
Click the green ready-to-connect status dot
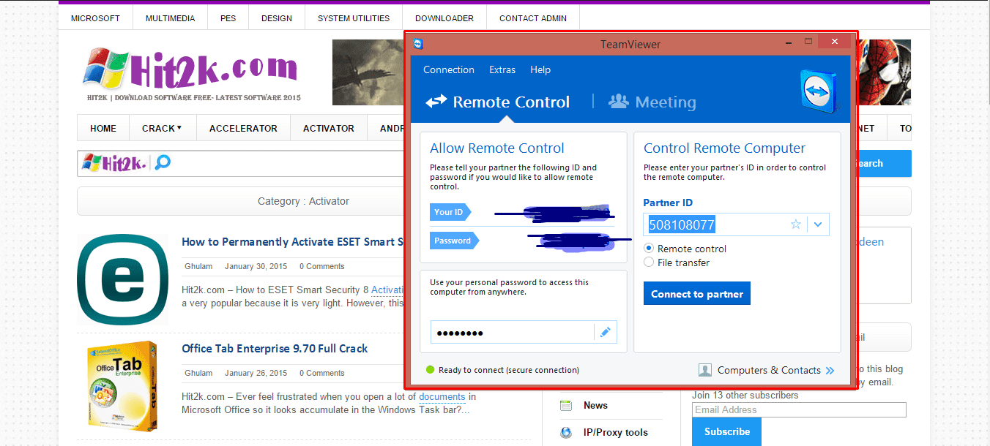430,370
